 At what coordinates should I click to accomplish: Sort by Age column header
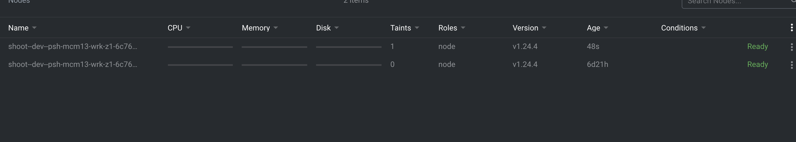tap(593, 28)
